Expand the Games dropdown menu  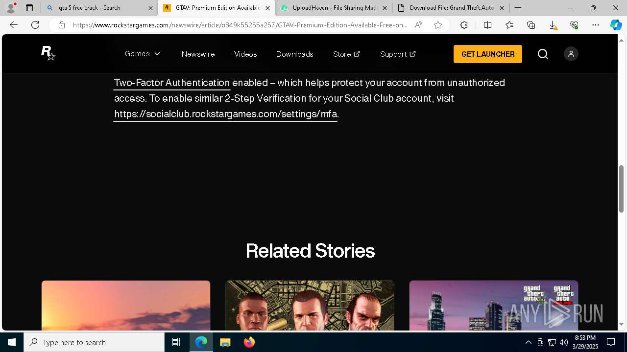coord(143,54)
